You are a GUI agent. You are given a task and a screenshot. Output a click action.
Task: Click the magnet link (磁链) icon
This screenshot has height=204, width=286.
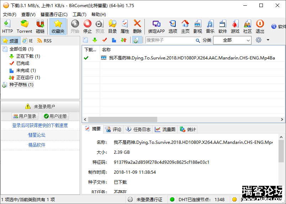pos(40,26)
